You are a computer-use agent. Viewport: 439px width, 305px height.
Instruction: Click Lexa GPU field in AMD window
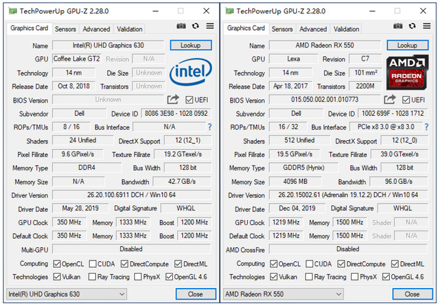294,59
